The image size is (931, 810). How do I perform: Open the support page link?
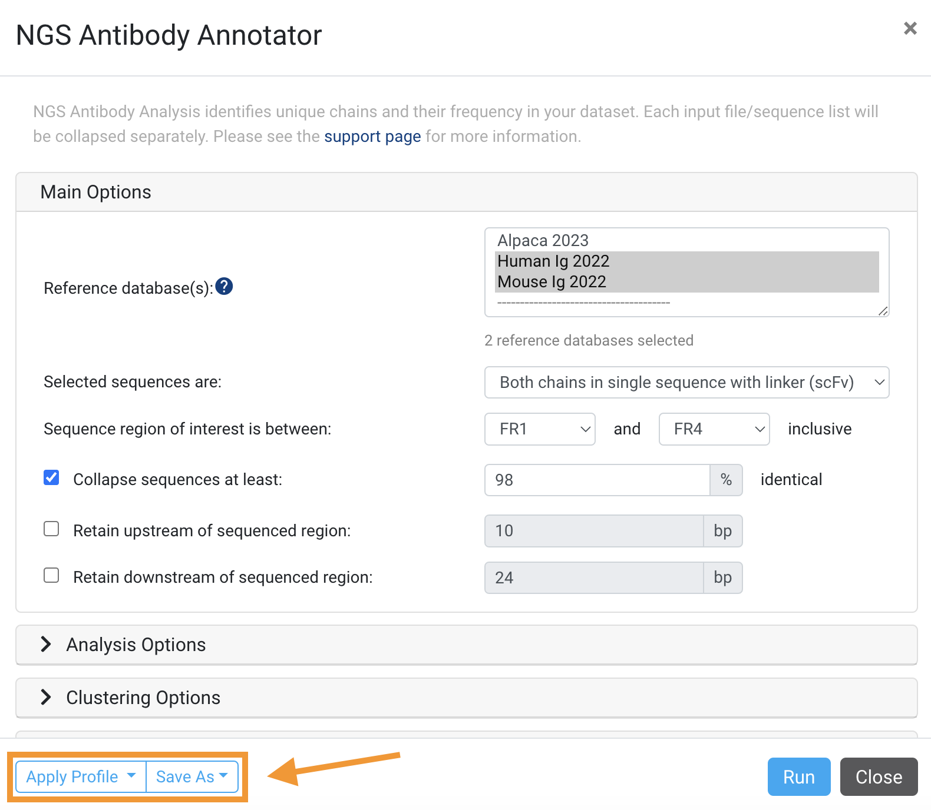point(372,137)
